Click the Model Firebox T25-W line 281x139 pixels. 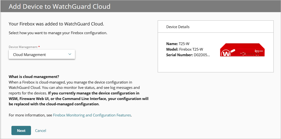pyautogui.click(x=184, y=49)
